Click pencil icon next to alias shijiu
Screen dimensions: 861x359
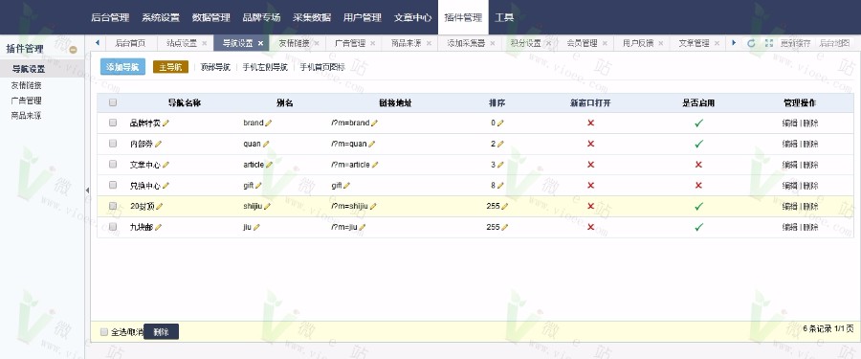coord(268,206)
